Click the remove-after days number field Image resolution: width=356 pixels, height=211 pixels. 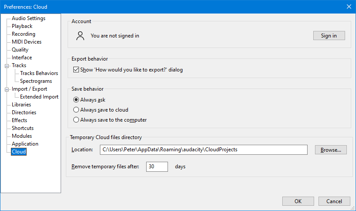coord(157,167)
